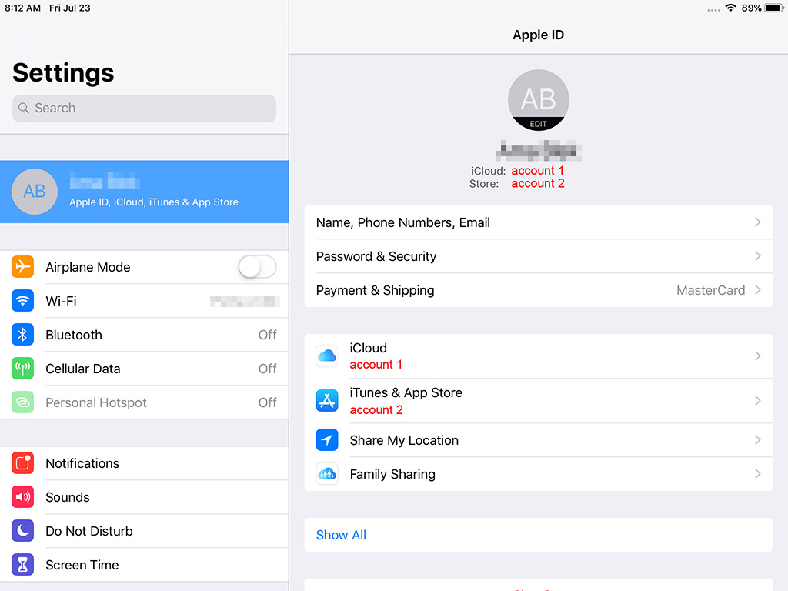This screenshot has width=788, height=591.
Task: Expand Password & Security chevron
Action: (x=758, y=256)
